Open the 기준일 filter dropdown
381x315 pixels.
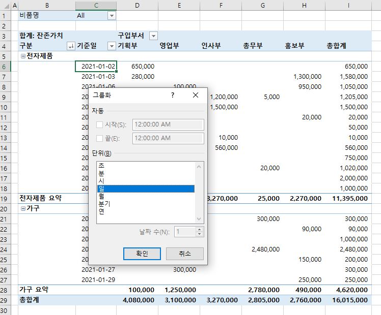point(112,46)
